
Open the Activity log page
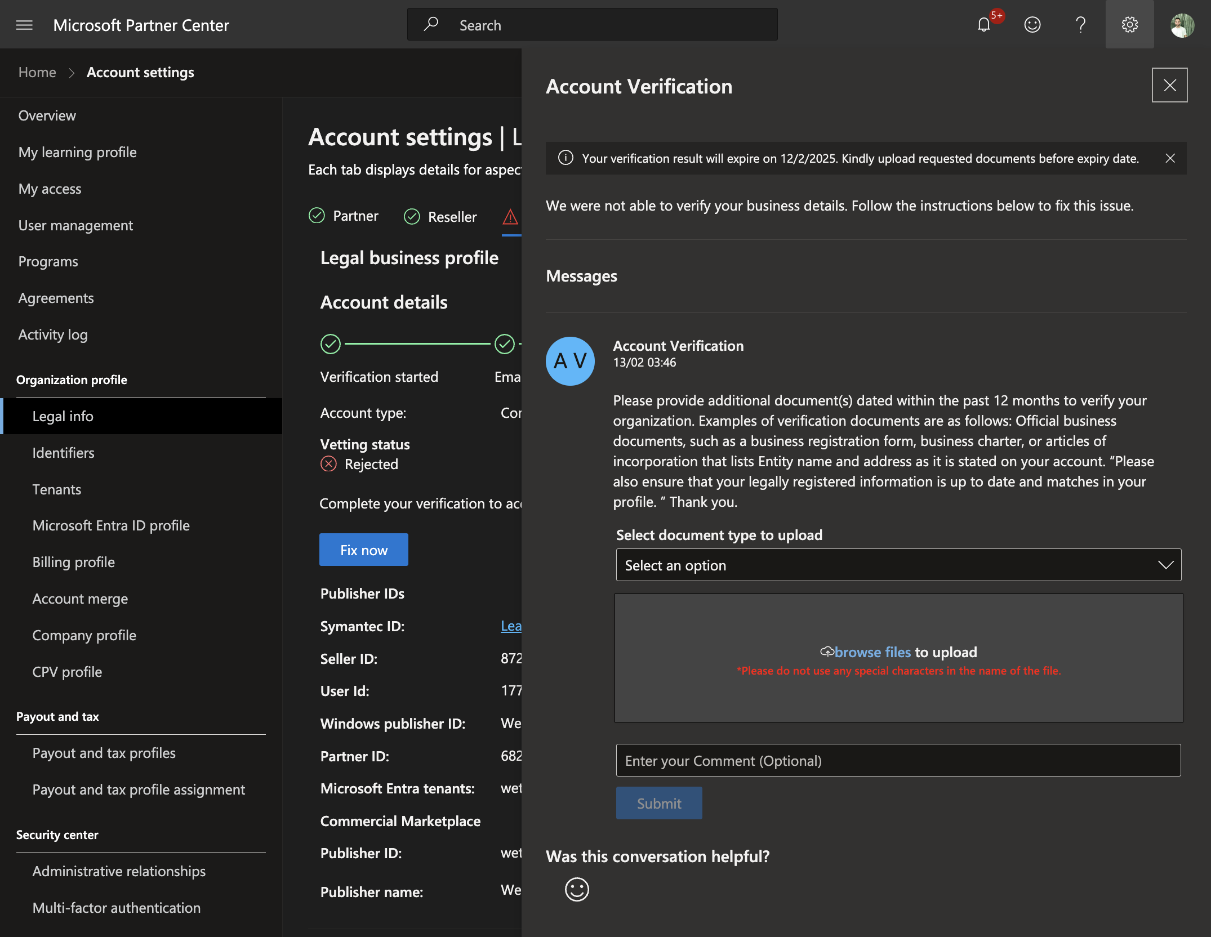(53, 334)
